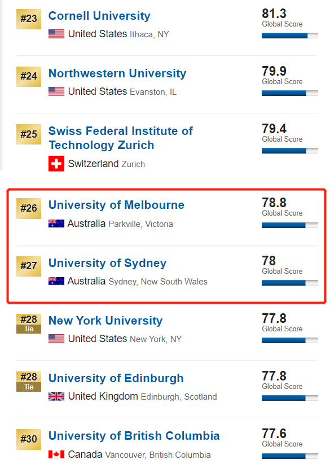Click the Switzerland flag icon

point(56,164)
